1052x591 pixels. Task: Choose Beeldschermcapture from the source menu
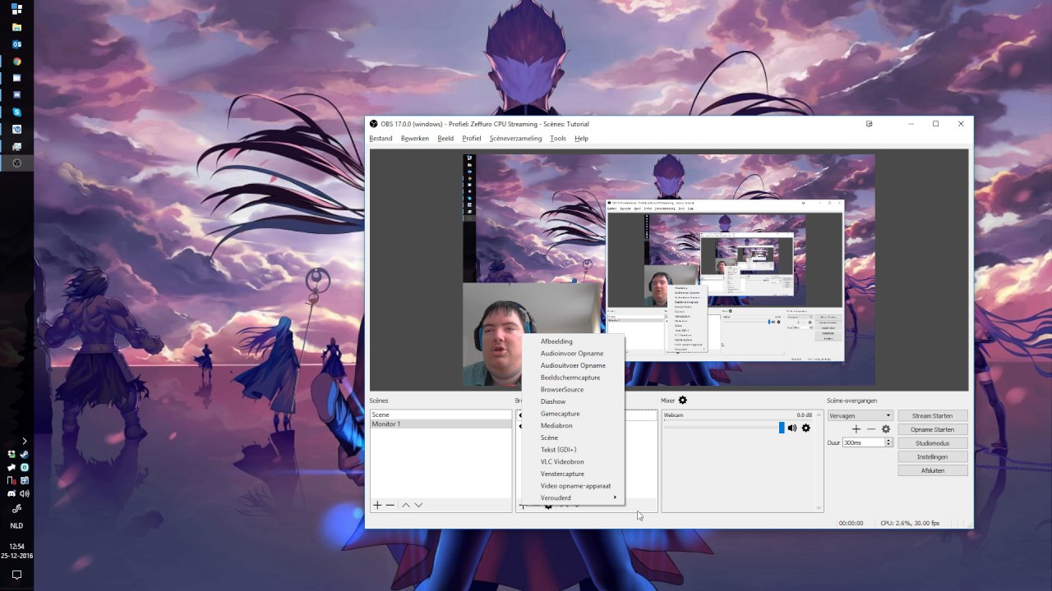pyautogui.click(x=574, y=378)
